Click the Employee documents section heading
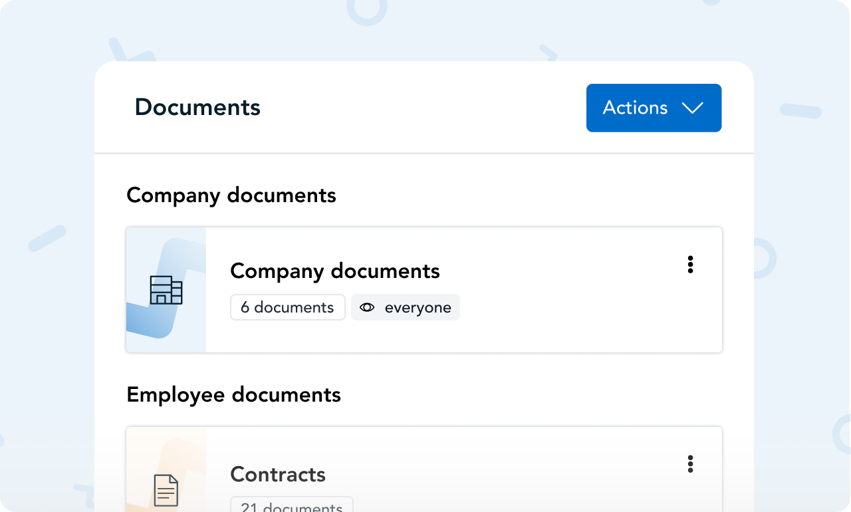The width and height of the screenshot is (851, 512). click(233, 395)
